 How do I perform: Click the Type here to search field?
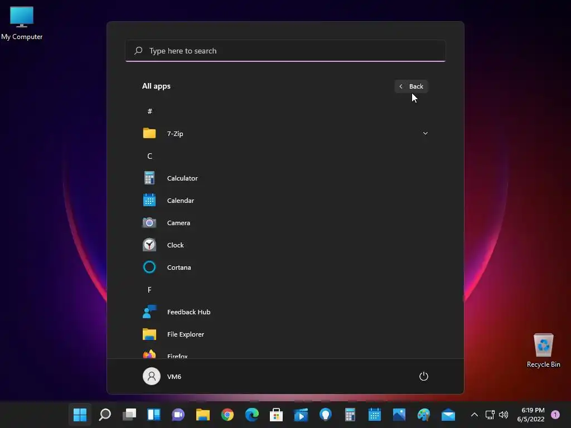(x=285, y=51)
